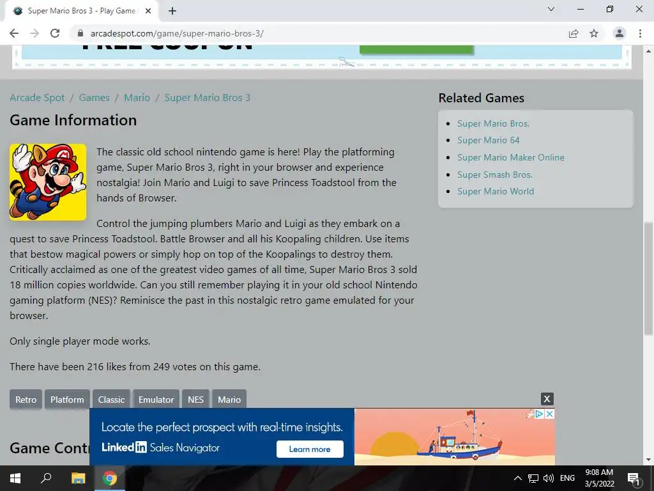Open the Super Mario Bros 3 breadcrumb link
The height and width of the screenshot is (491, 654).
[x=208, y=98]
